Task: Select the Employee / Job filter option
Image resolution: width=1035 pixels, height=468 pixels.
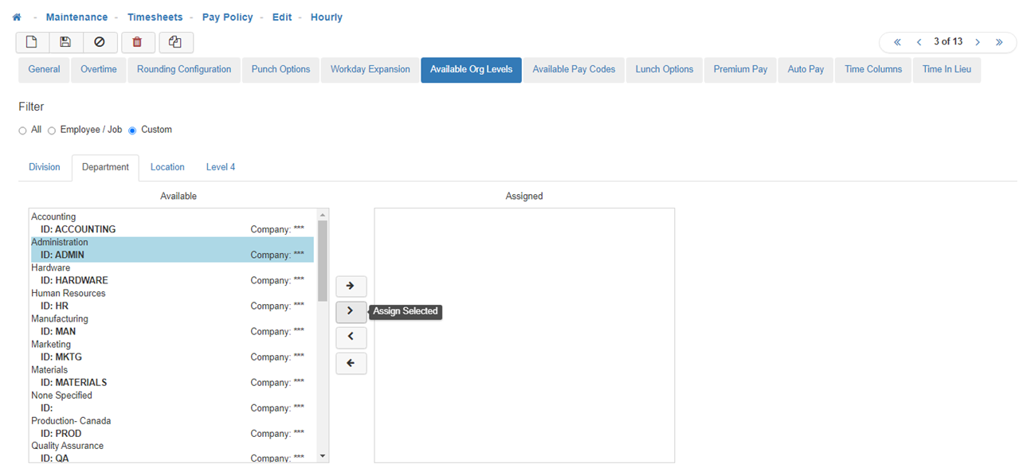Action: pyautogui.click(x=52, y=131)
